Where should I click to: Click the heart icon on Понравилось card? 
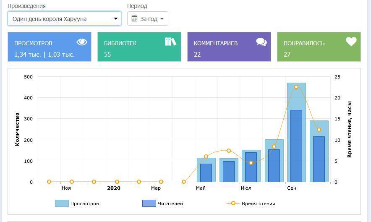click(x=351, y=42)
